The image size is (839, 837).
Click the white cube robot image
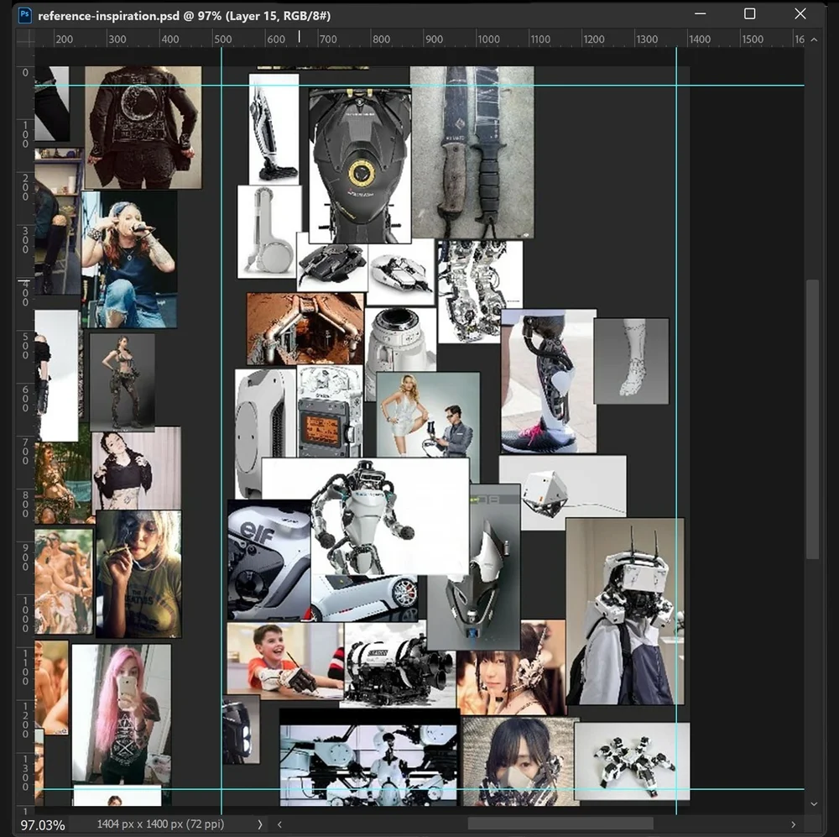563,492
